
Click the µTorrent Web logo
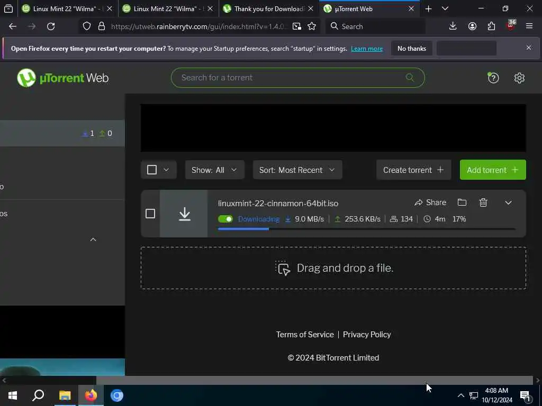[x=63, y=78]
